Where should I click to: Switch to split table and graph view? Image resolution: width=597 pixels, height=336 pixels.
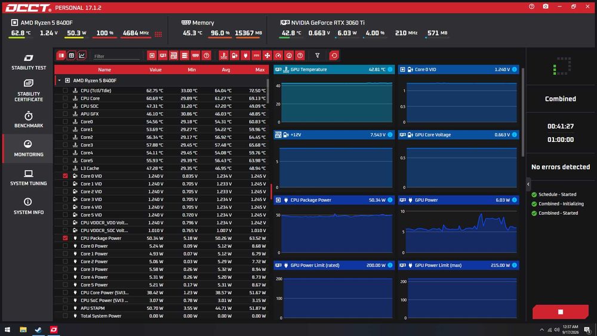pyautogui.click(x=61, y=56)
